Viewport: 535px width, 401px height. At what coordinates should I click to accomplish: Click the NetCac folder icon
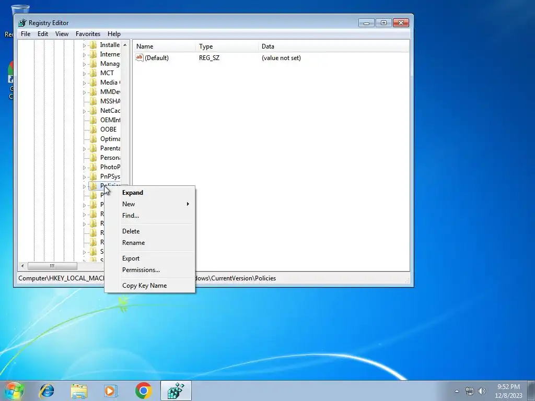coord(93,111)
